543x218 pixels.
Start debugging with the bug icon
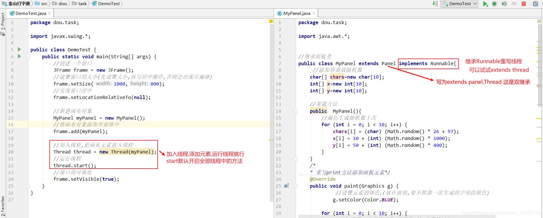pyautogui.click(x=494, y=4)
